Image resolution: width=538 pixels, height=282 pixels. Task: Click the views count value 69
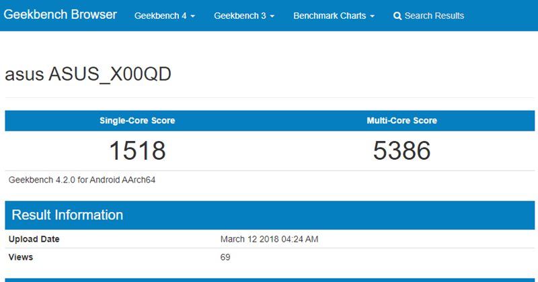click(x=225, y=257)
